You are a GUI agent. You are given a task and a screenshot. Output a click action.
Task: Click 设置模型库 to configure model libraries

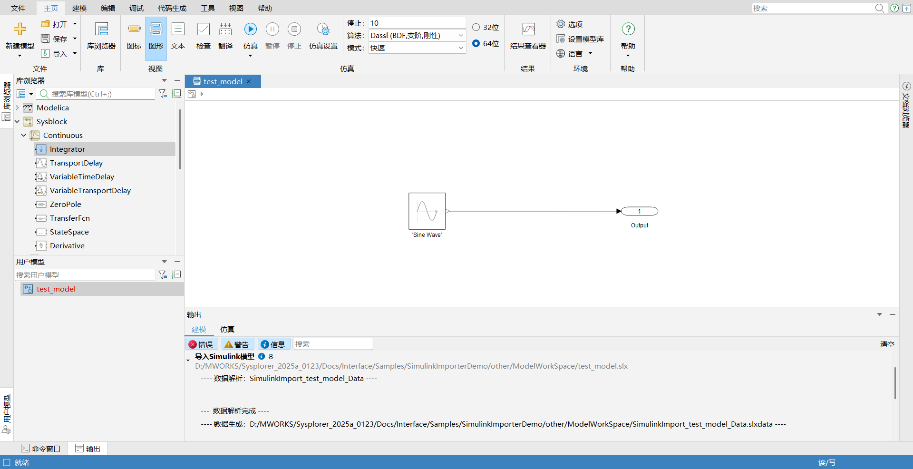(580, 39)
